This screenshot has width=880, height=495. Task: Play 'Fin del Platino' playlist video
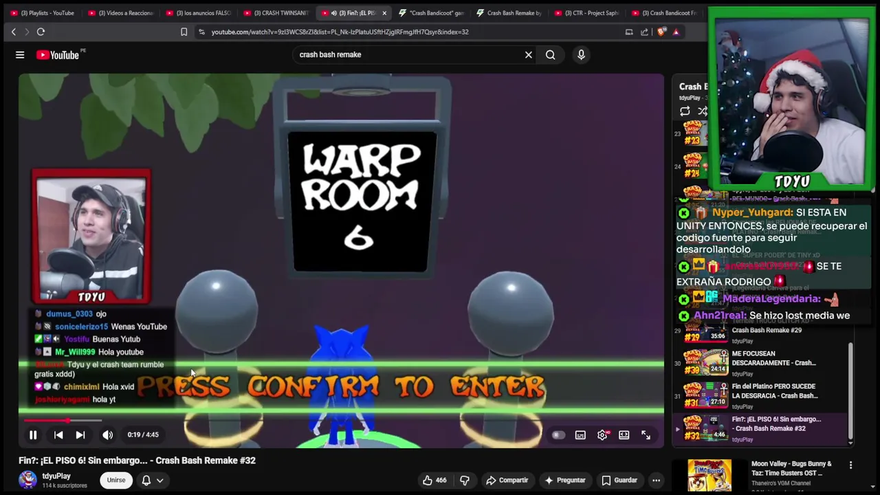(x=761, y=395)
